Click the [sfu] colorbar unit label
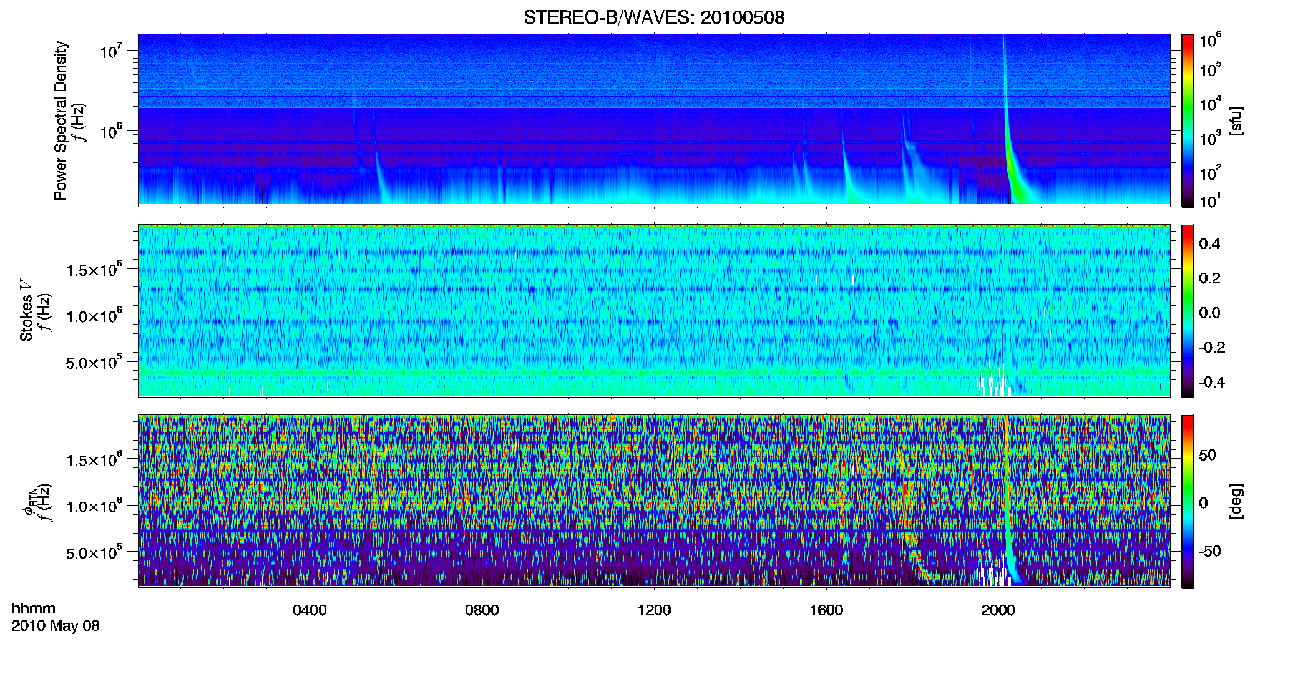Screen dimensions: 1308x674 coord(1236,120)
